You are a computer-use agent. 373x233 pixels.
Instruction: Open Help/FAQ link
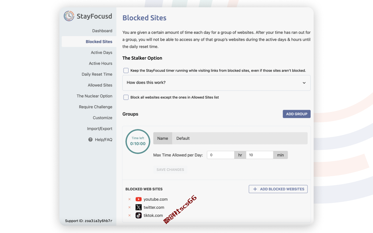pyautogui.click(x=103, y=140)
